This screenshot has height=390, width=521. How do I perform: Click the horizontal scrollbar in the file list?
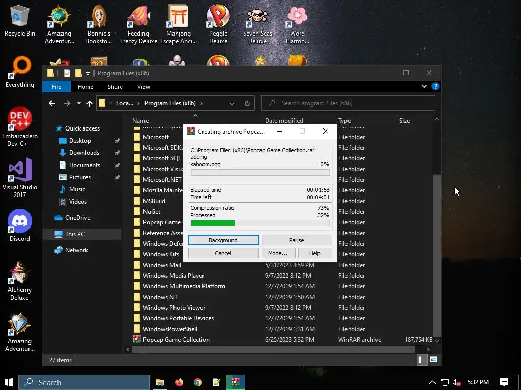(273, 349)
